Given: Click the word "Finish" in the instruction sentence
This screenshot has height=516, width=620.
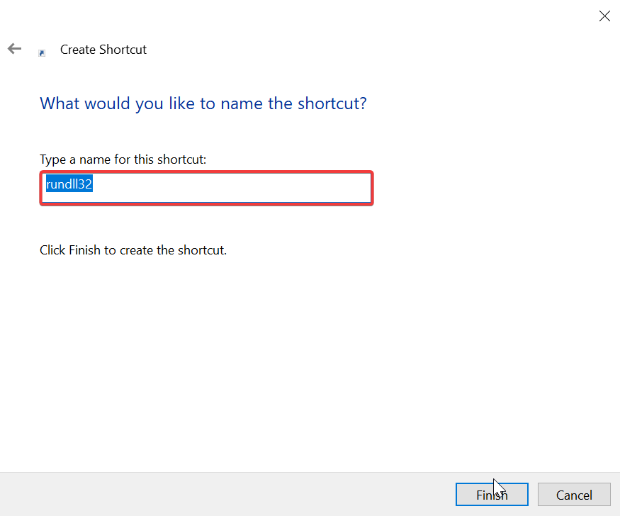Looking at the screenshot, I should coord(85,250).
